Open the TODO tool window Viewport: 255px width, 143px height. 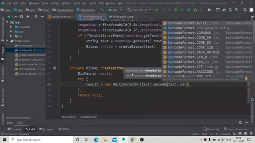click(x=64, y=129)
